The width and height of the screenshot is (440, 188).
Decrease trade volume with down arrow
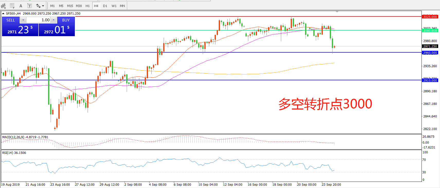tap(23, 20)
